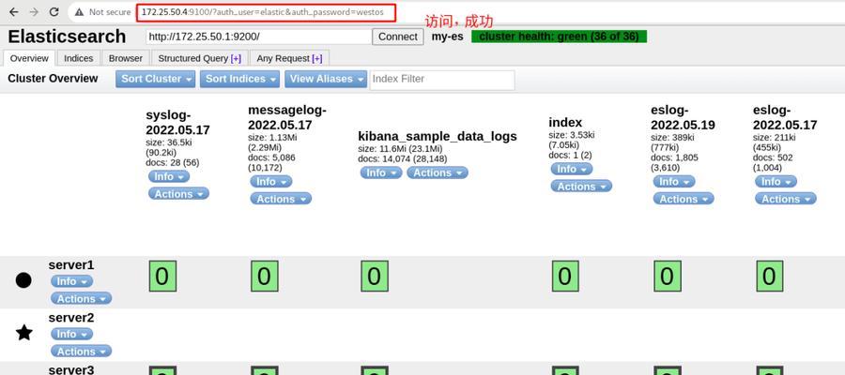Click the green cluster health indicator

pyautogui.click(x=559, y=37)
